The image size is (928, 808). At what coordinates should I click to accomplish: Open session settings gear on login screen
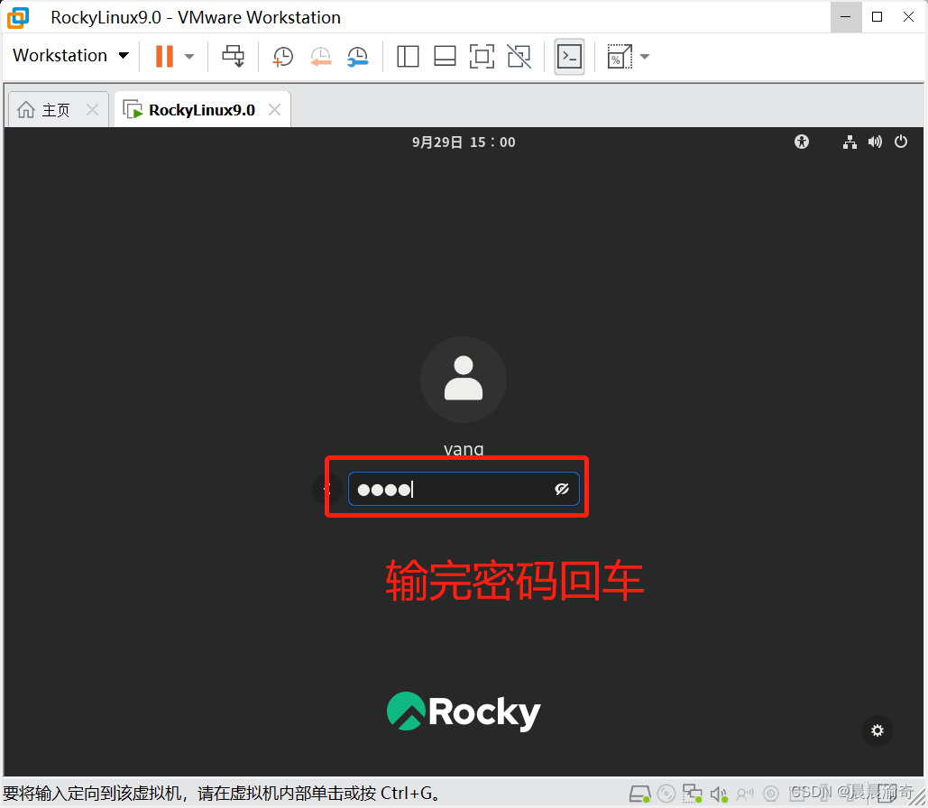pos(877,730)
